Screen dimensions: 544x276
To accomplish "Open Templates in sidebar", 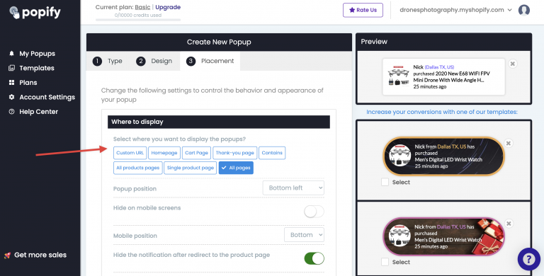I will point(37,68).
